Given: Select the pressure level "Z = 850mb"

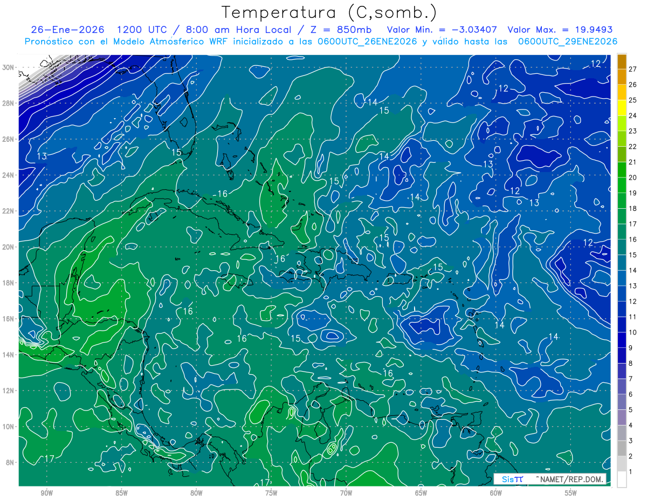Looking at the screenshot, I should [341, 30].
